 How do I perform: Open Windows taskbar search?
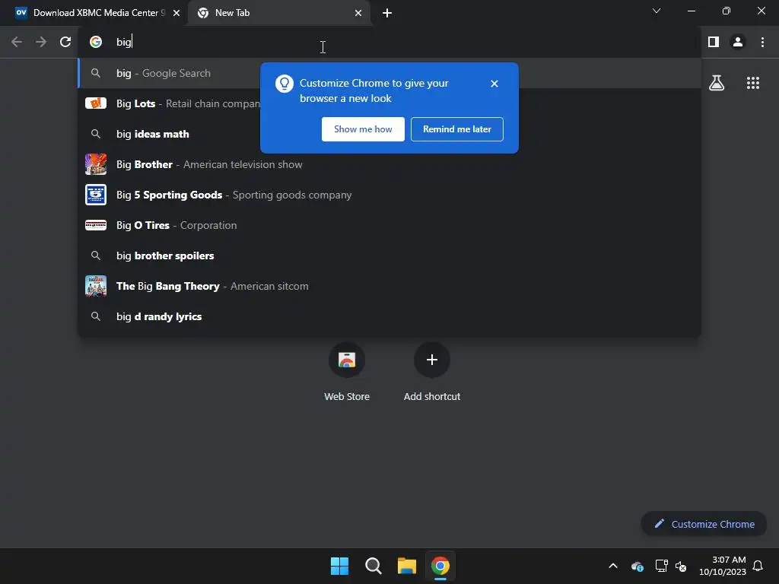373,566
